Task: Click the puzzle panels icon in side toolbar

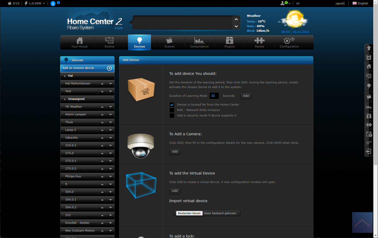Action: pyautogui.click(x=369, y=125)
